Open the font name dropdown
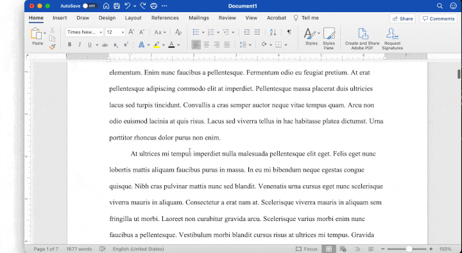Viewport: 462px width, 253px height. tap(101, 32)
